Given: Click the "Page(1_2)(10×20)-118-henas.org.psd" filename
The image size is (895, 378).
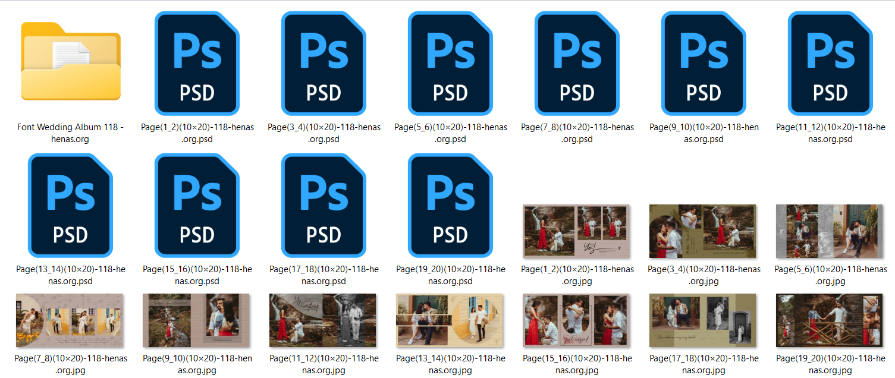Looking at the screenshot, I should 197,133.
